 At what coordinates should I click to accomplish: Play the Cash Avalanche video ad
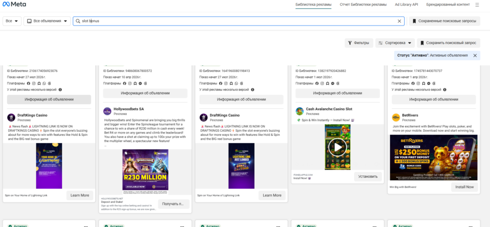337,147
